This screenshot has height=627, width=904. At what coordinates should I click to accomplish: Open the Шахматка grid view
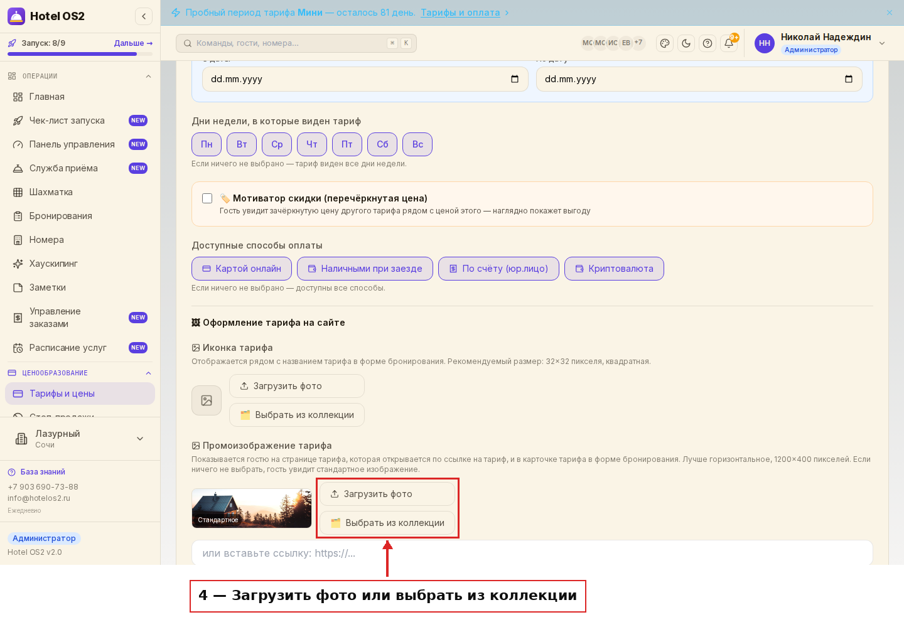pos(80,192)
